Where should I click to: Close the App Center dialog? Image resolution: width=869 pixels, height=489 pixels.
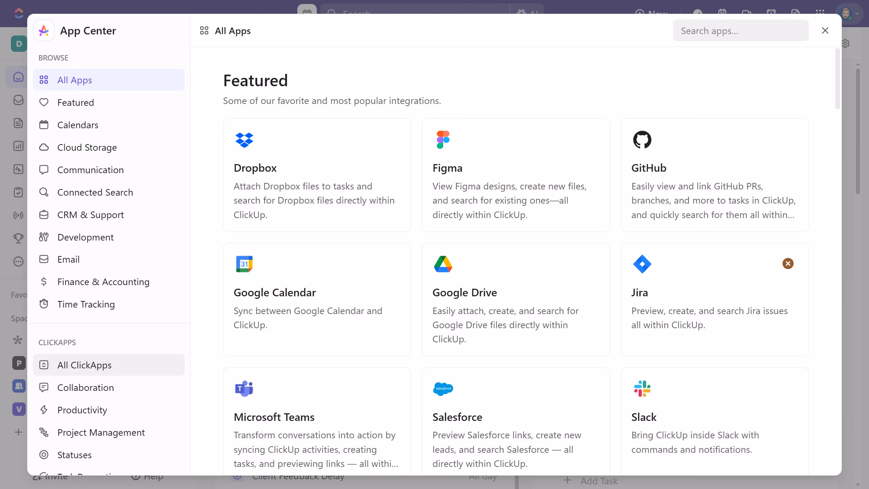(x=825, y=30)
